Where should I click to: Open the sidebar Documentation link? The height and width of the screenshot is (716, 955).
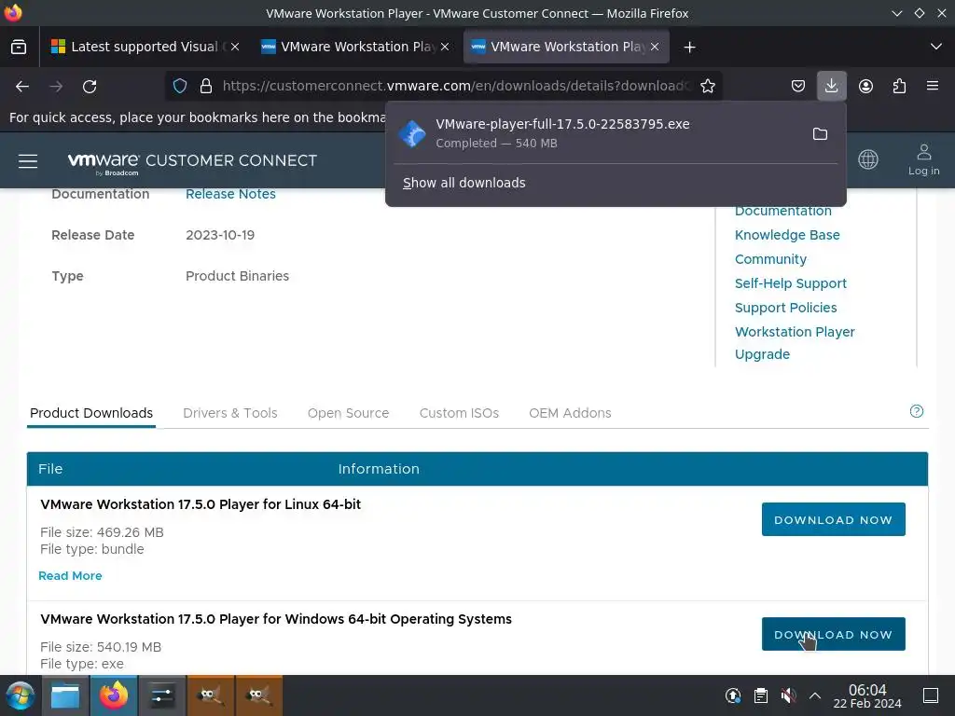[782, 211]
